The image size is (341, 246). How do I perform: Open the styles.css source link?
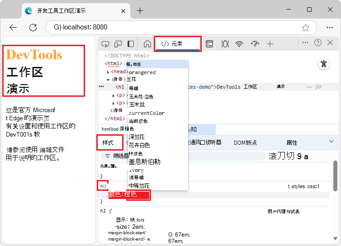click(303, 186)
